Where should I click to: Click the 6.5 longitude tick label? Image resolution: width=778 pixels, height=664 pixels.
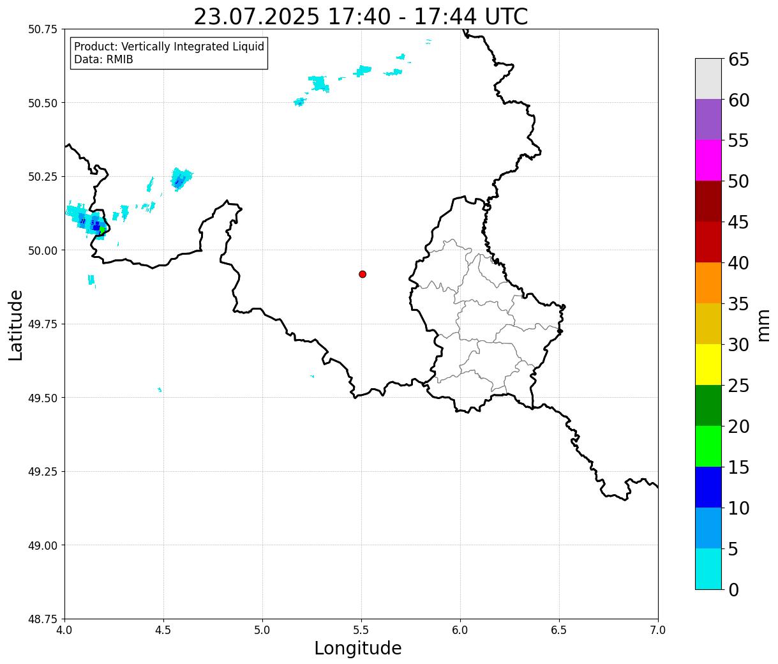coord(559,630)
